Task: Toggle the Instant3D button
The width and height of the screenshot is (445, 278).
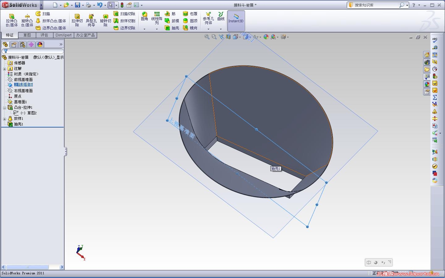Action: tap(236, 21)
